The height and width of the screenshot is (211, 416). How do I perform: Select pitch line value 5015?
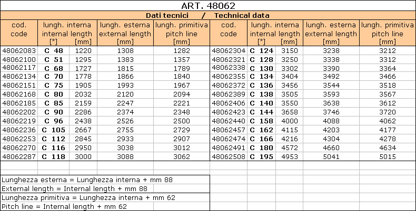tap(388, 156)
